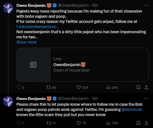Click the article placeholder icon in link card

coord(33,65)
